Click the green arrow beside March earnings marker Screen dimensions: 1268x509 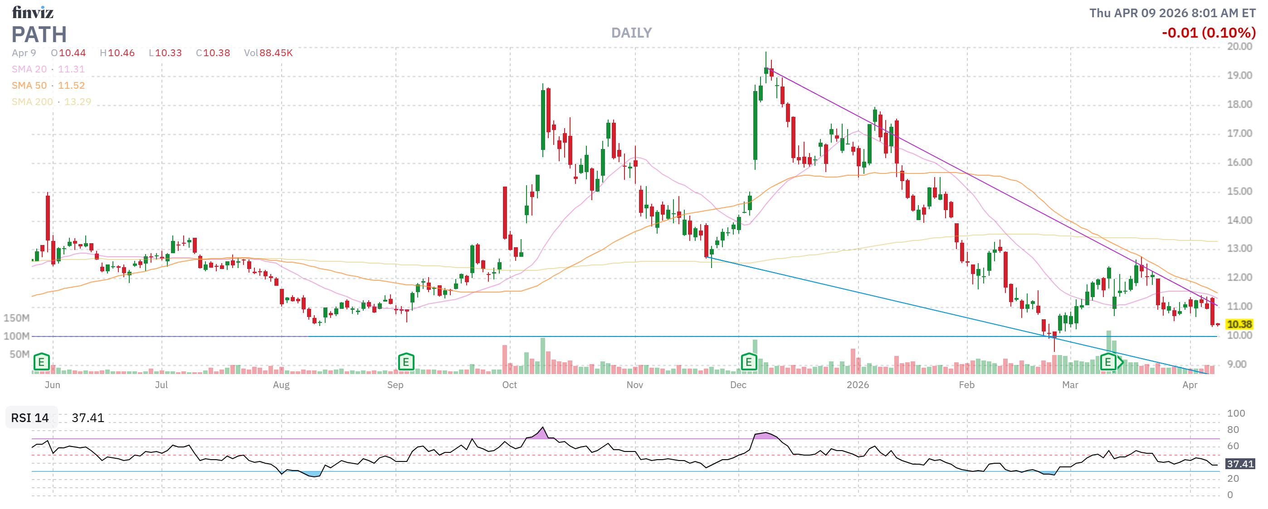tap(1120, 363)
